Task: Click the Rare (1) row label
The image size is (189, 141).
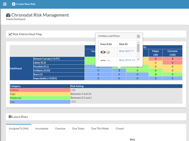Action: coord(59,75)
